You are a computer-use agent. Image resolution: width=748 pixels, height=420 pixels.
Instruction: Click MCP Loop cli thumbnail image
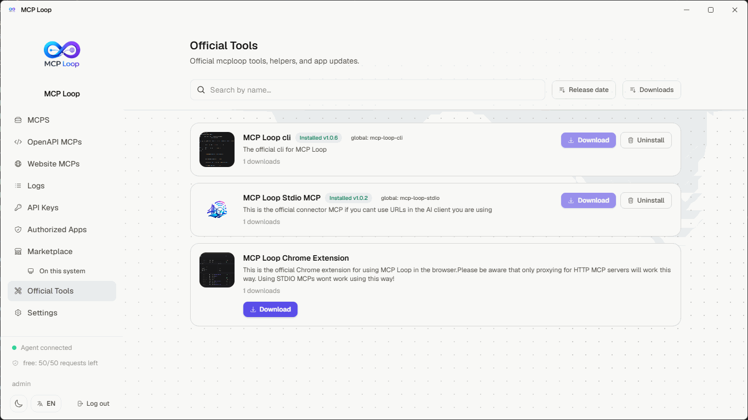coord(217,149)
